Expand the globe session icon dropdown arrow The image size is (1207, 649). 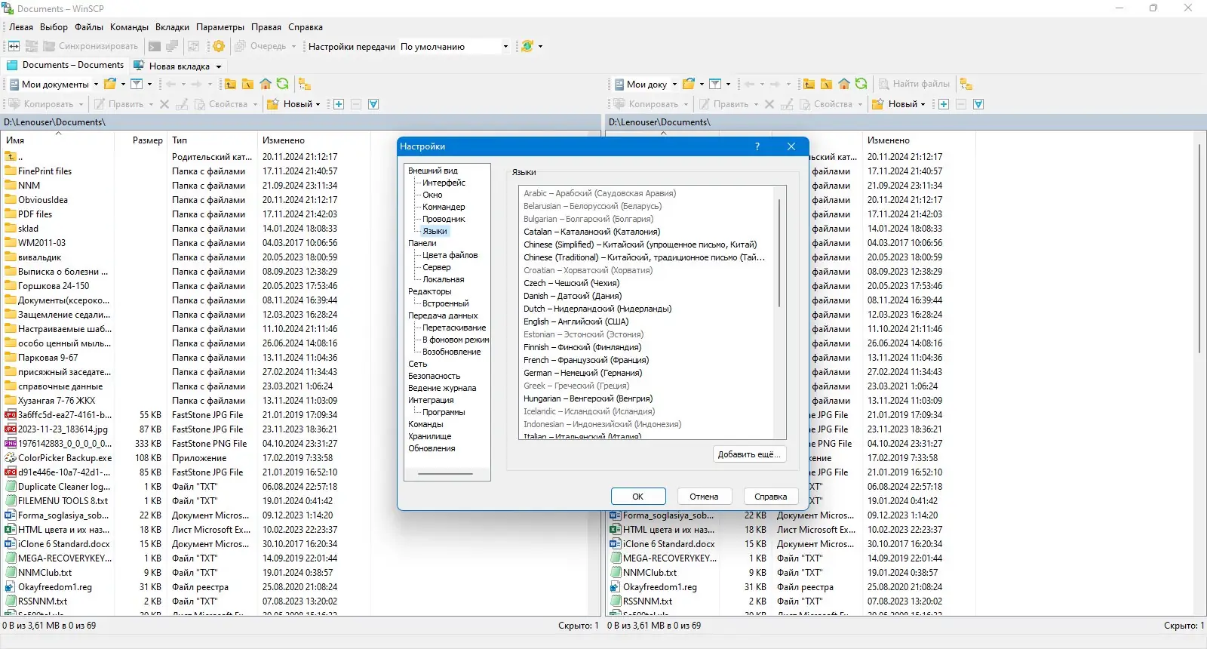click(540, 47)
